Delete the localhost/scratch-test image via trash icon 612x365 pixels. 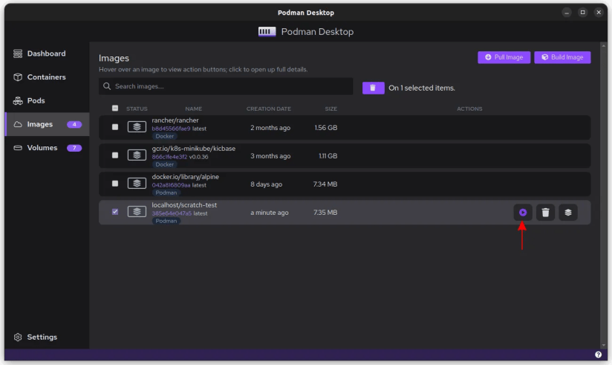point(545,212)
